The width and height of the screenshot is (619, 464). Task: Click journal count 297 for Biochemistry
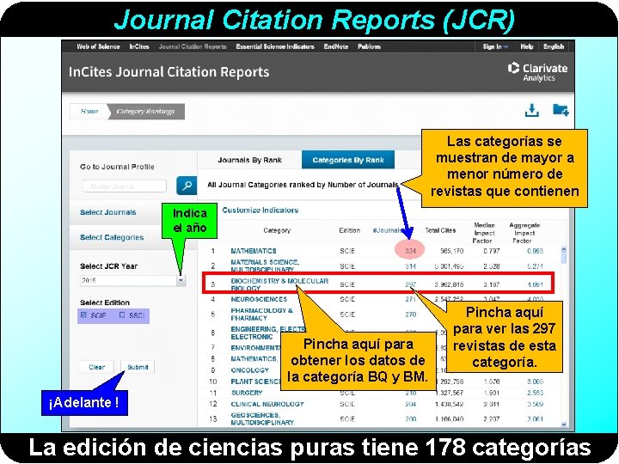411,284
